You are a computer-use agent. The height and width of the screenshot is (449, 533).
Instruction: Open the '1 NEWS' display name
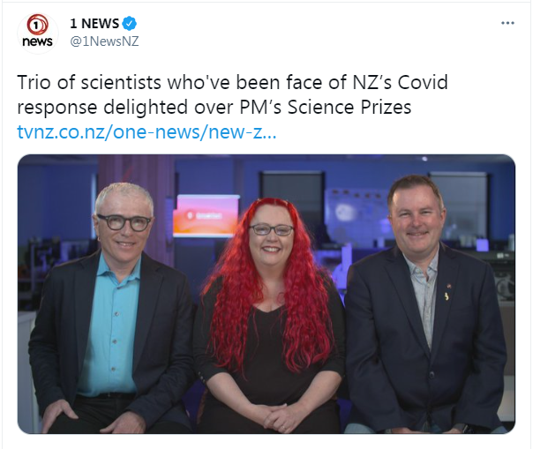pos(94,24)
